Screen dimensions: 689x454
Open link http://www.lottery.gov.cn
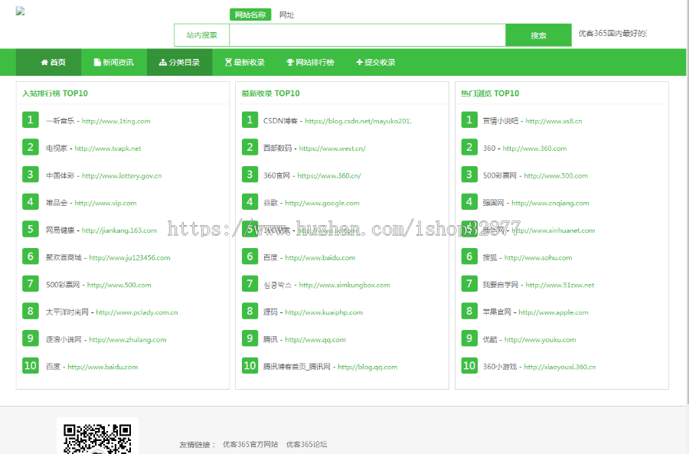(122, 176)
